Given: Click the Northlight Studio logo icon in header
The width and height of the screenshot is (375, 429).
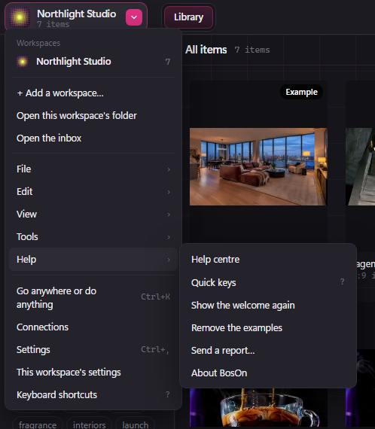Looking at the screenshot, I should [x=20, y=17].
